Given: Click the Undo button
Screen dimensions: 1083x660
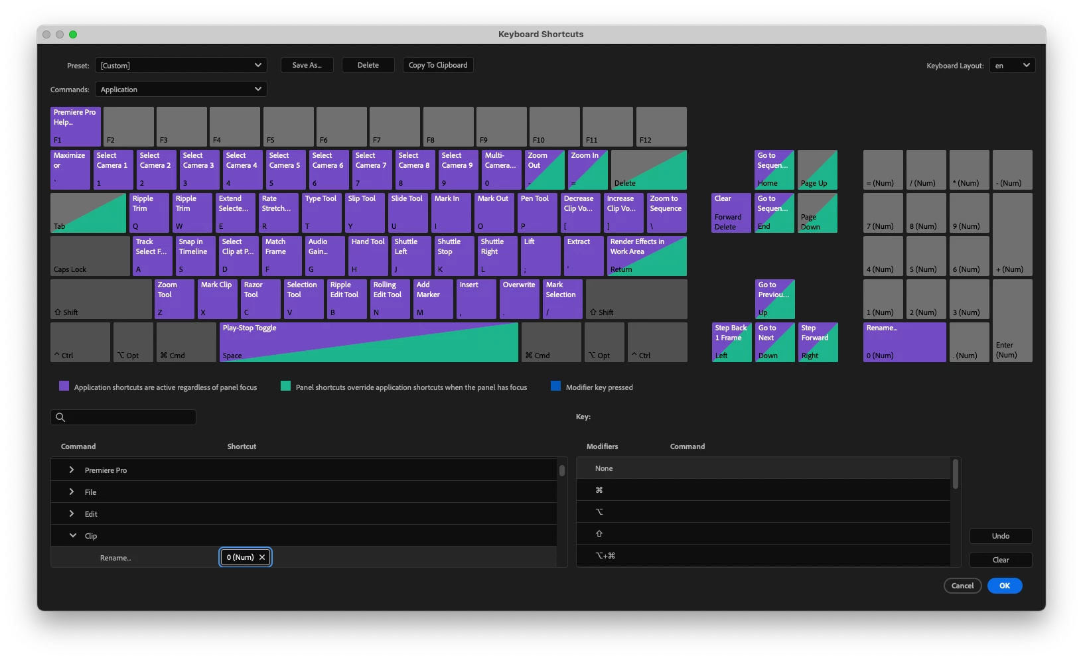Looking at the screenshot, I should [1001, 536].
